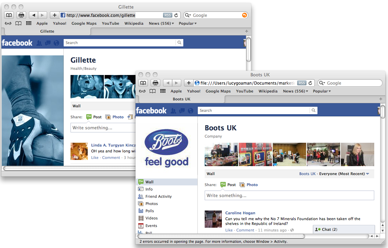
Task: Open the Human Fruit Machine photo thumbnail
Action: (x=255, y=154)
